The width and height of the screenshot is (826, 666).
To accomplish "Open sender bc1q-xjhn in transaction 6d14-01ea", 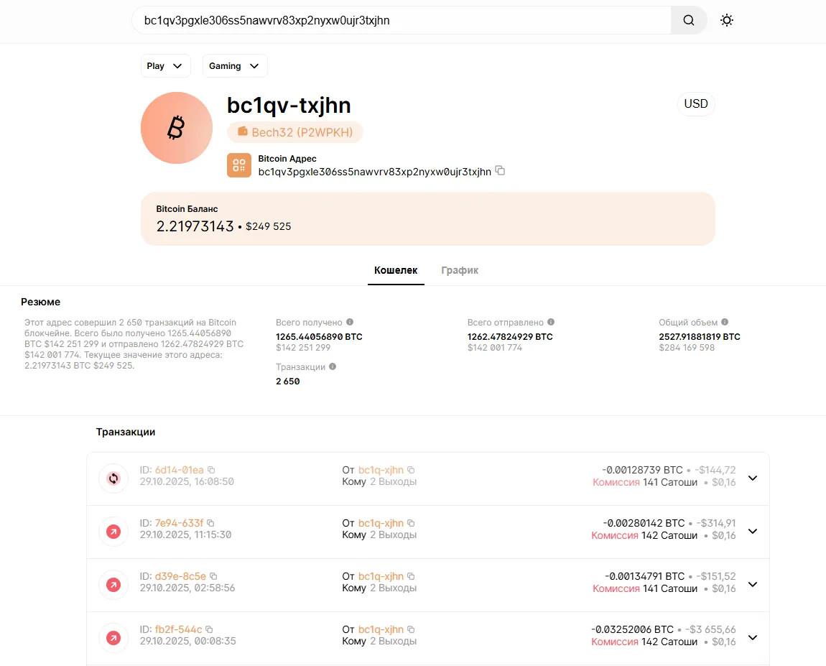I will pos(381,470).
